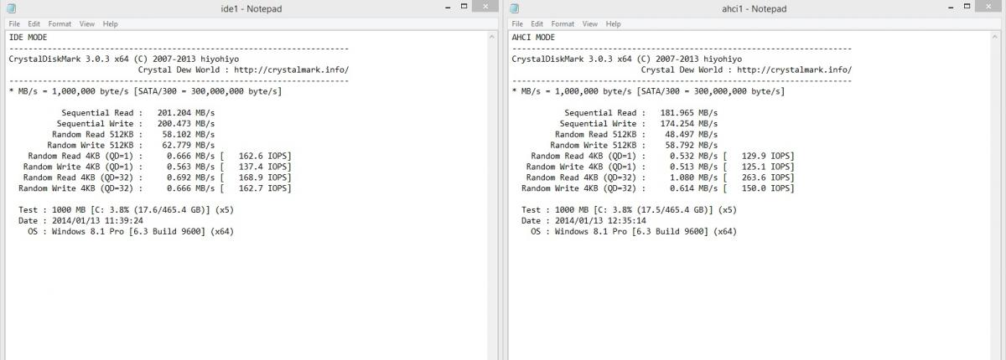
Task: Click scroll-up arrow in ide1 Notepad
Action: [x=492, y=37]
